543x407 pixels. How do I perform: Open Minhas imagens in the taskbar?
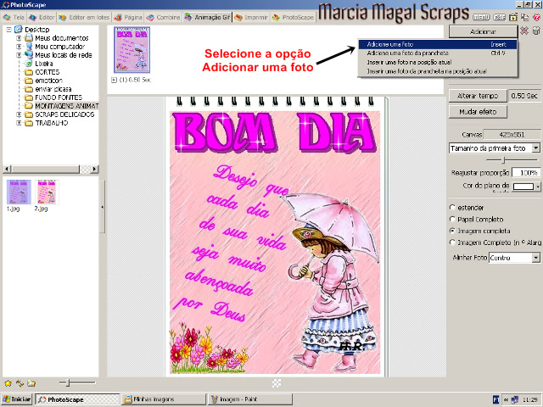(164, 399)
